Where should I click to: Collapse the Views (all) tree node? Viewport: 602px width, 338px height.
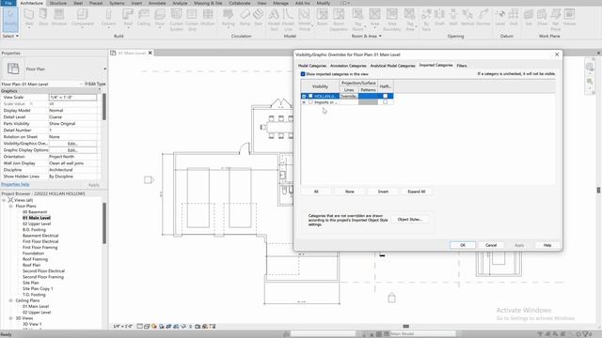pos(4,200)
